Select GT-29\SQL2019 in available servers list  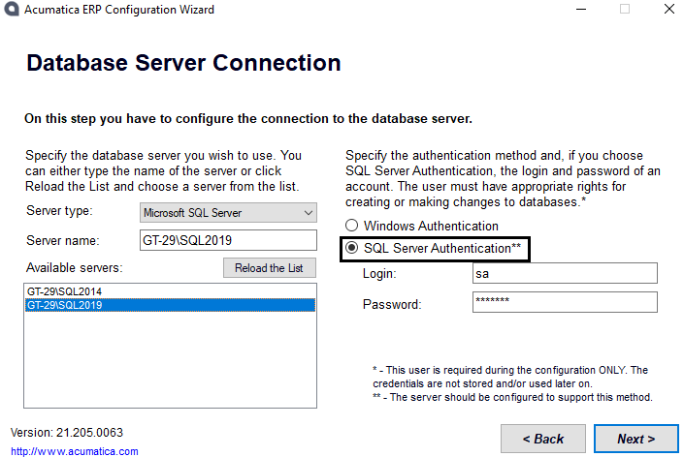click(170, 305)
